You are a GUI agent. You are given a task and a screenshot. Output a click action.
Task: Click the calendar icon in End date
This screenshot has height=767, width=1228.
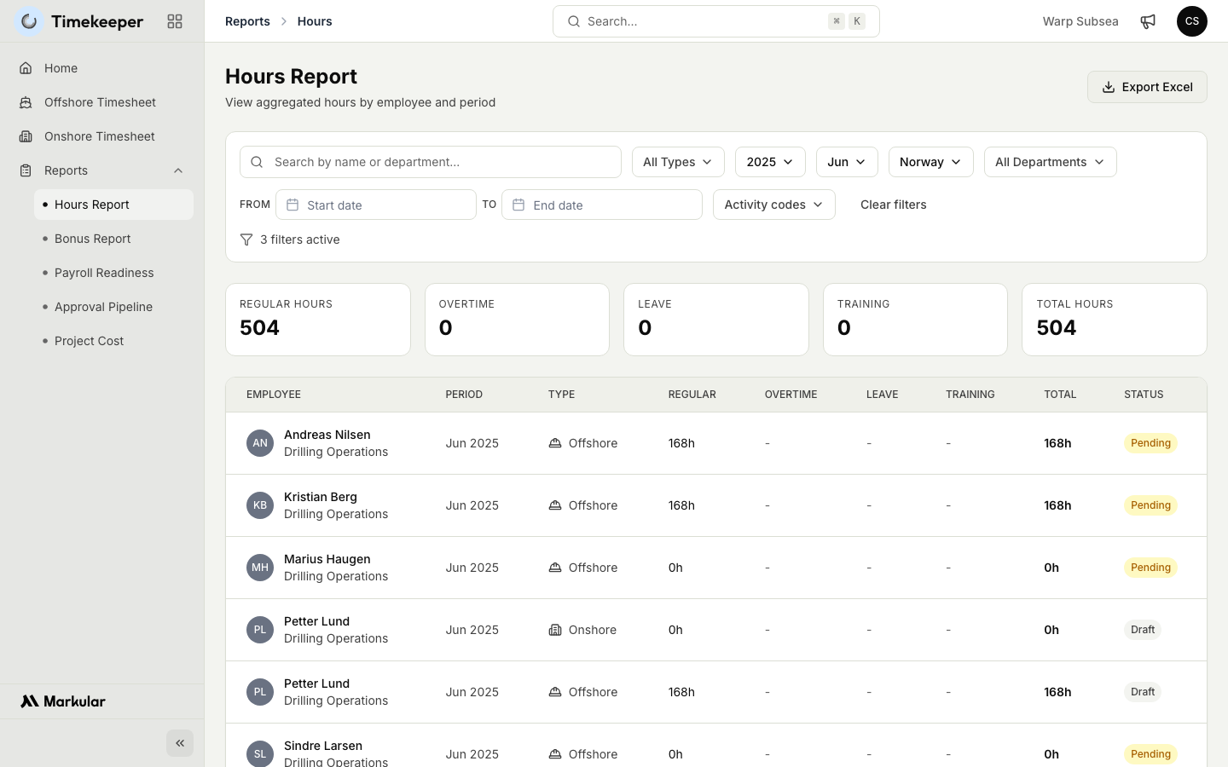(x=518, y=205)
